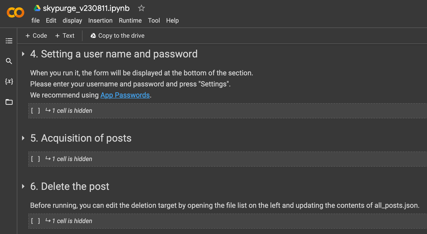Image resolution: width=427 pixels, height=234 pixels.
Task: Add a new Text cell
Action: click(x=65, y=36)
